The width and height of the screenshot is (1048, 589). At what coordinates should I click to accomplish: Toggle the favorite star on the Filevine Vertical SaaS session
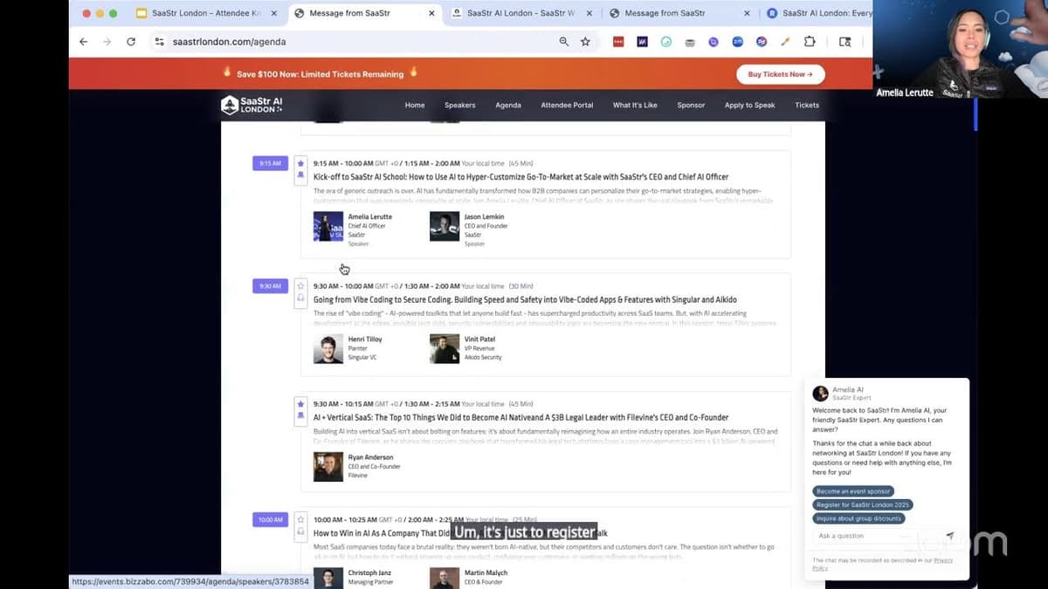click(300, 404)
